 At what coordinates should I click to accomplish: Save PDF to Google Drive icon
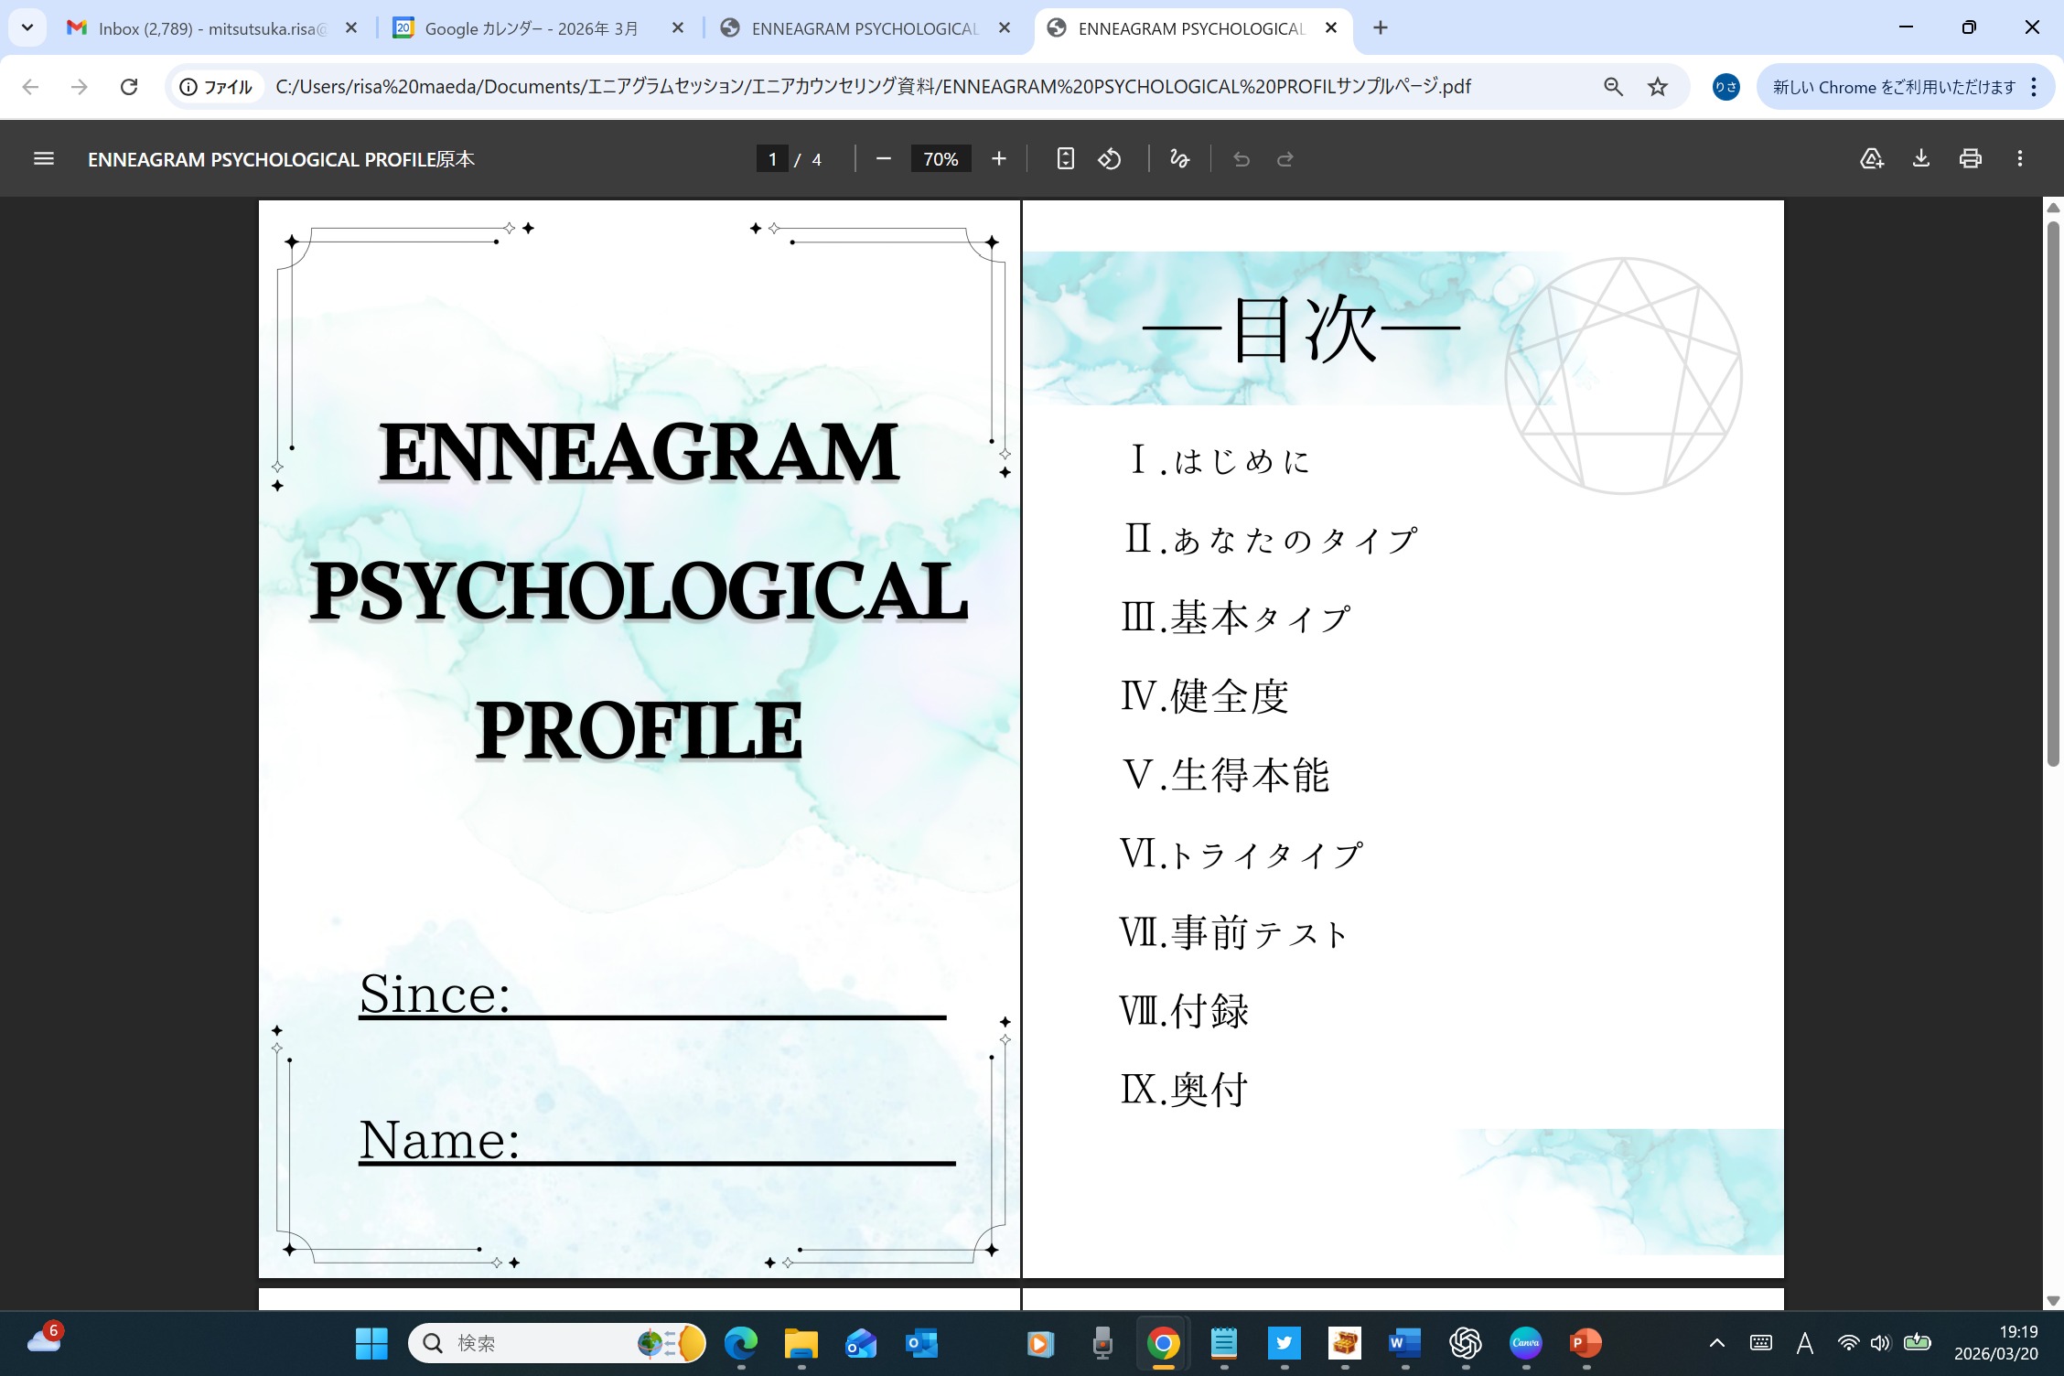point(1871,159)
